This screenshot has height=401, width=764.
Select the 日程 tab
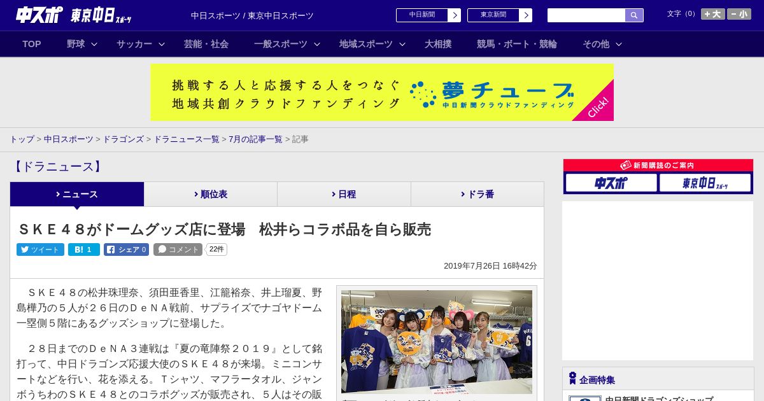pyautogui.click(x=344, y=194)
